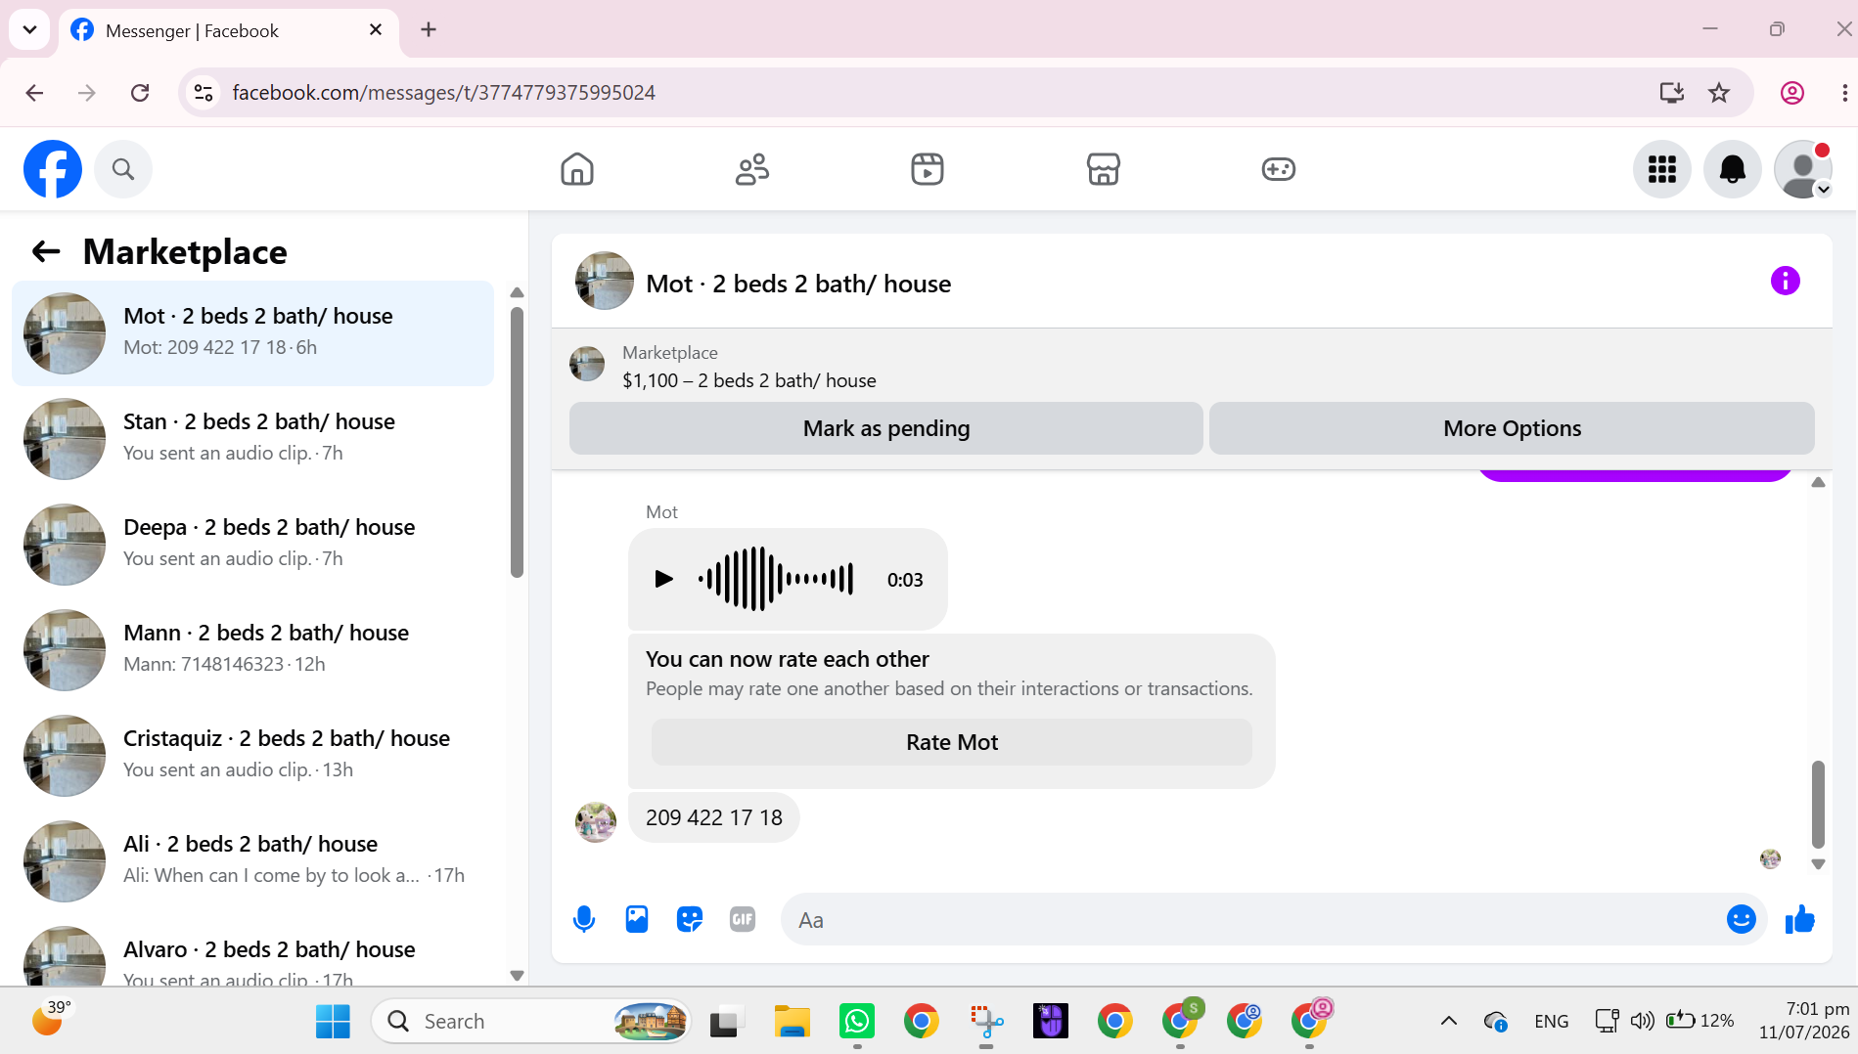1858x1054 pixels.
Task: Send a thumbs-up like
Action: click(1800, 919)
